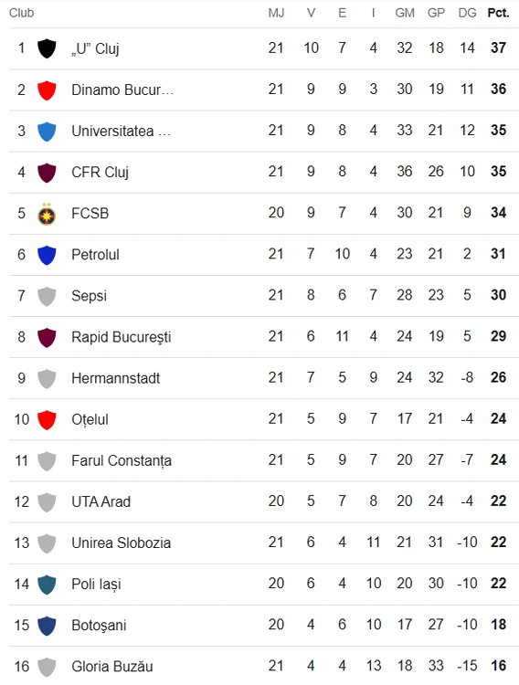Click the FCSB star crest icon
Image resolution: width=519 pixels, height=685 pixels.
(47, 214)
